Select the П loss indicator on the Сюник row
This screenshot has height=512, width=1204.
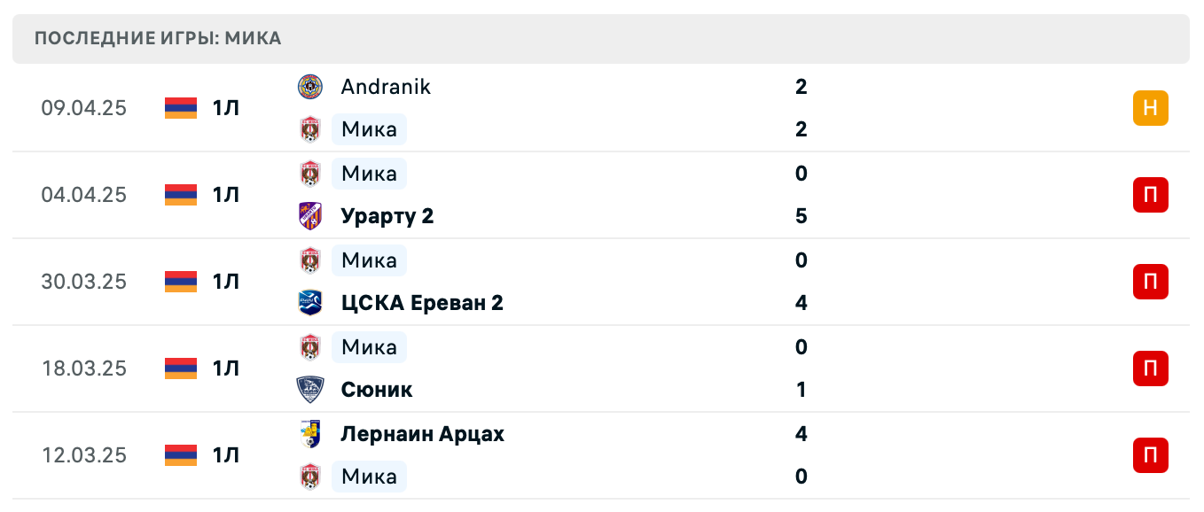[1150, 368]
